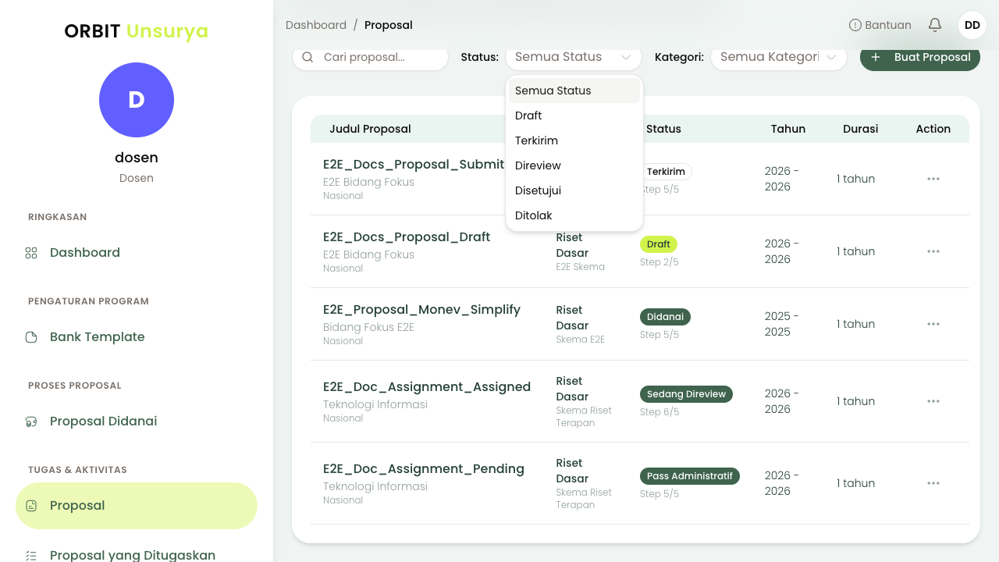
Task: Select Disetujui status option
Action: pyautogui.click(x=574, y=190)
